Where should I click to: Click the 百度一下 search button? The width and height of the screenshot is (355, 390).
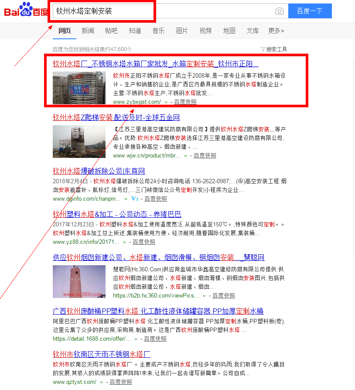310,11
